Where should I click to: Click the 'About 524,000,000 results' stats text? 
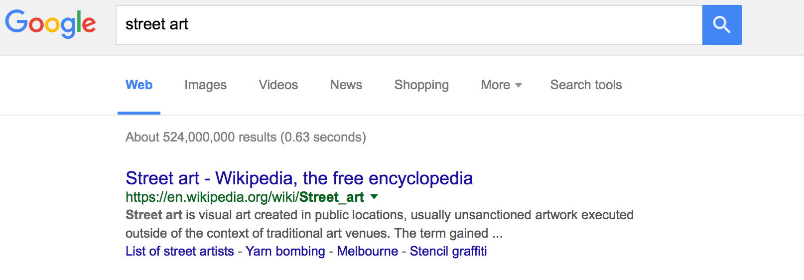(x=246, y=137)
